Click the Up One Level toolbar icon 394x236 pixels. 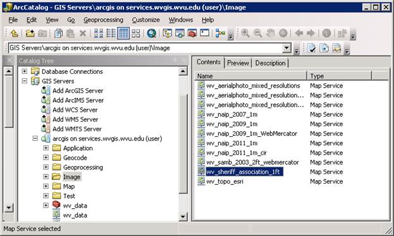(15, 33)
